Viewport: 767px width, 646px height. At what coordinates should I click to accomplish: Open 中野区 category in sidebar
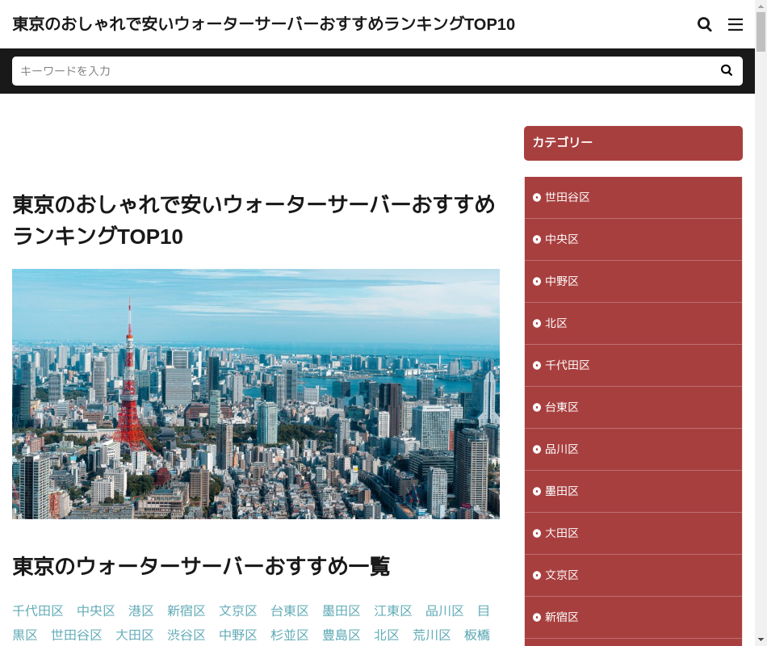pyautogui.click(x=633, y=281)
